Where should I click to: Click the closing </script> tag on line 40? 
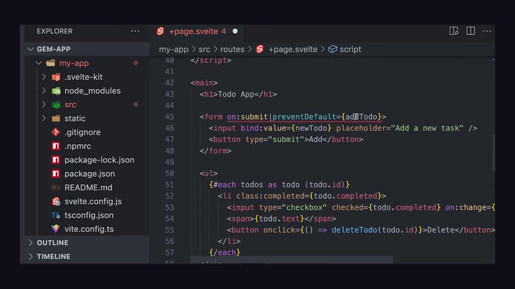point(211,60)
